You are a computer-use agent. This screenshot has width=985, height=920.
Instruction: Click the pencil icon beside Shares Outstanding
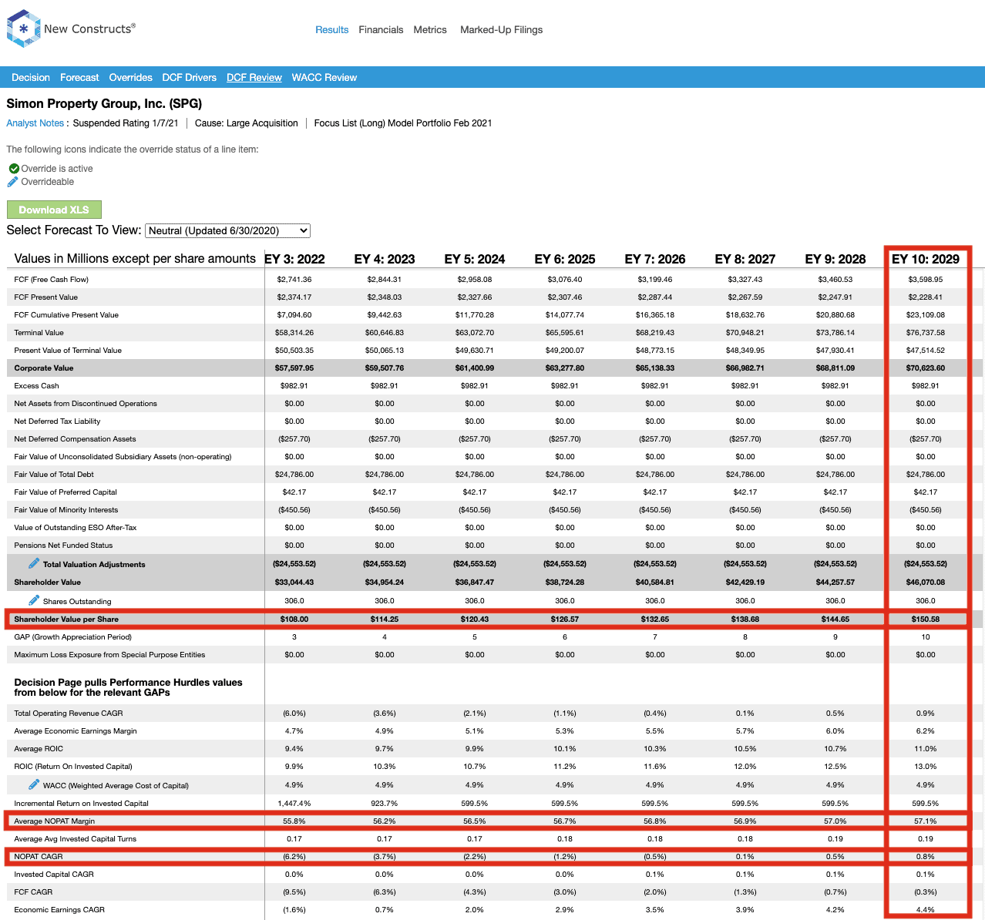[34, 600]
